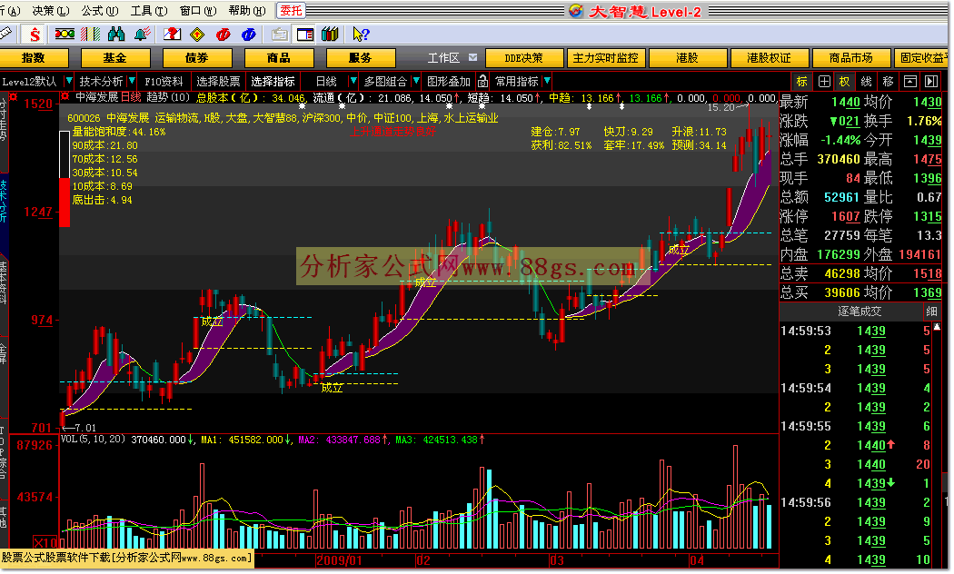Click the grayed notepad toolbar icon
954x574 pixels.
[x=279, y=34]
